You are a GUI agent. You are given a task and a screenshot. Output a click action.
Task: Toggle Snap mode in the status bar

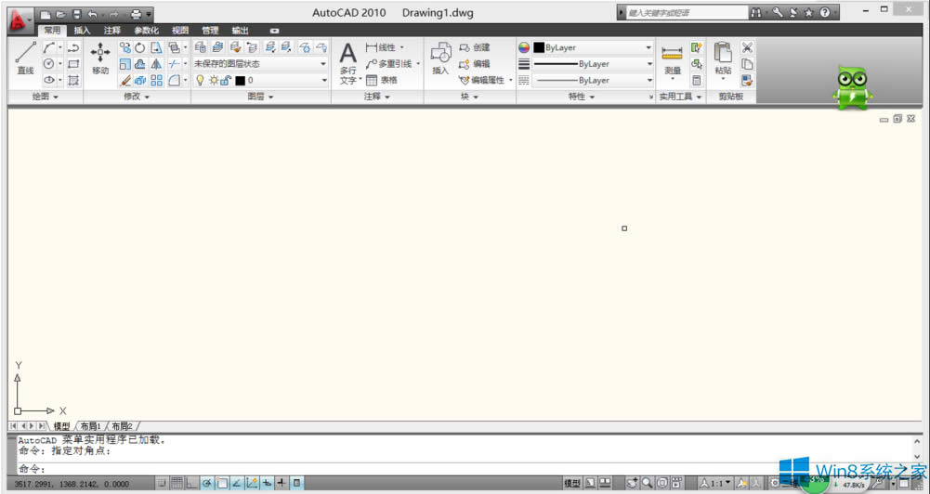pos(162,483)
